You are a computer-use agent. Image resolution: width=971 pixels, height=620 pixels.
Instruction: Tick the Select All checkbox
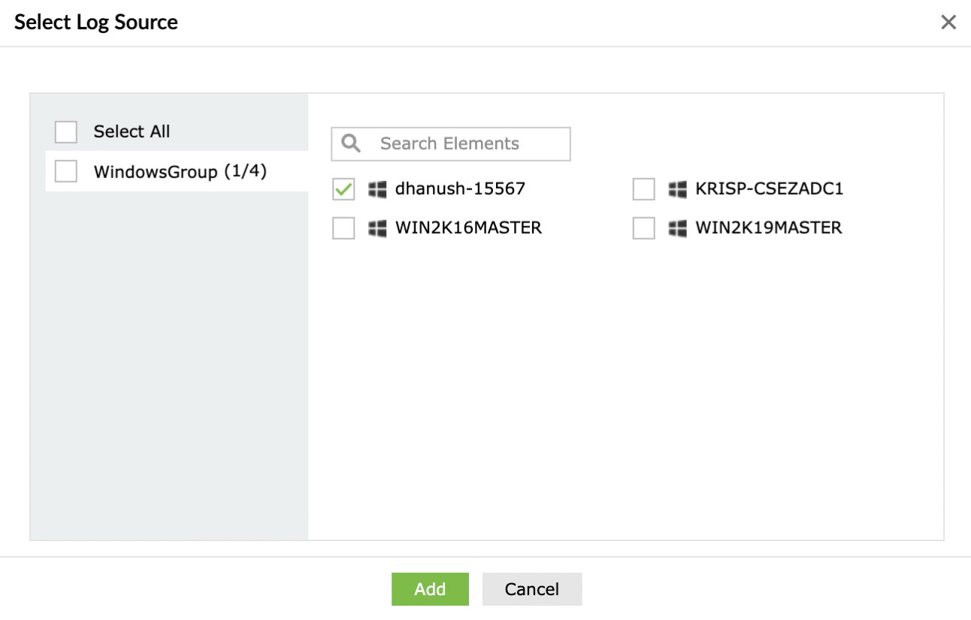[66, 132]
